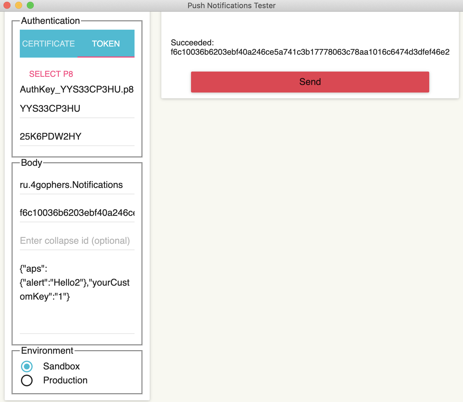Minimize the window with the yellow button
Screen dimensions: 463x402
coord(19,5)
